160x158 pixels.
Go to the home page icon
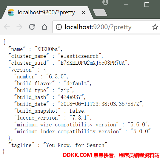click(44, 27)
